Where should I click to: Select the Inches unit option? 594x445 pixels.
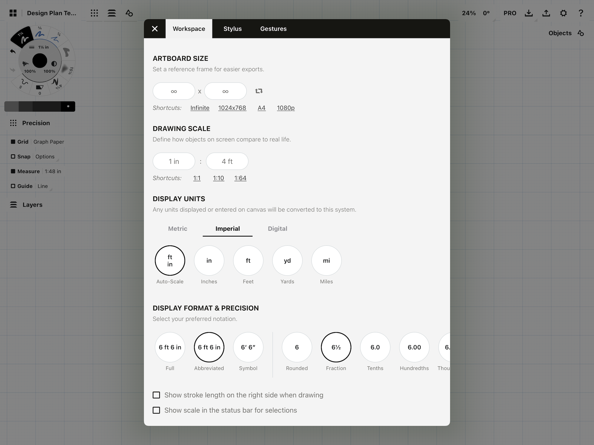click(209, 260)
